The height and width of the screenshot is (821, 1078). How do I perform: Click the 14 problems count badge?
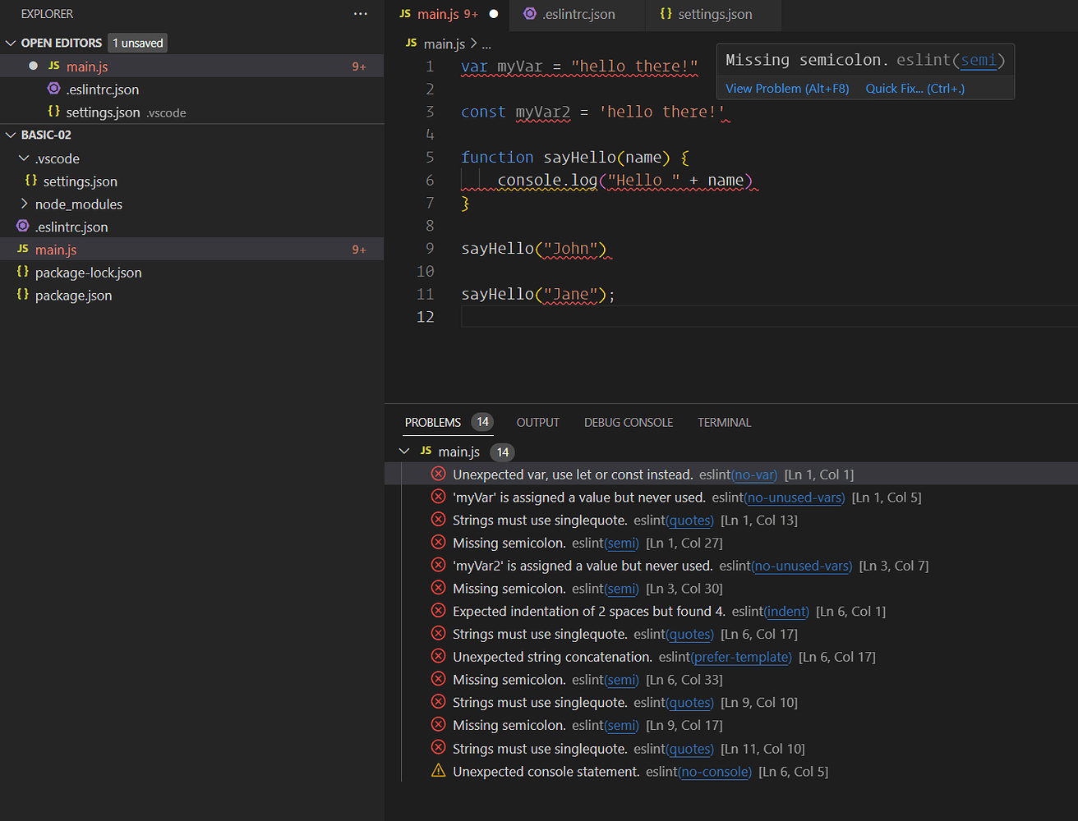(482, 421)
